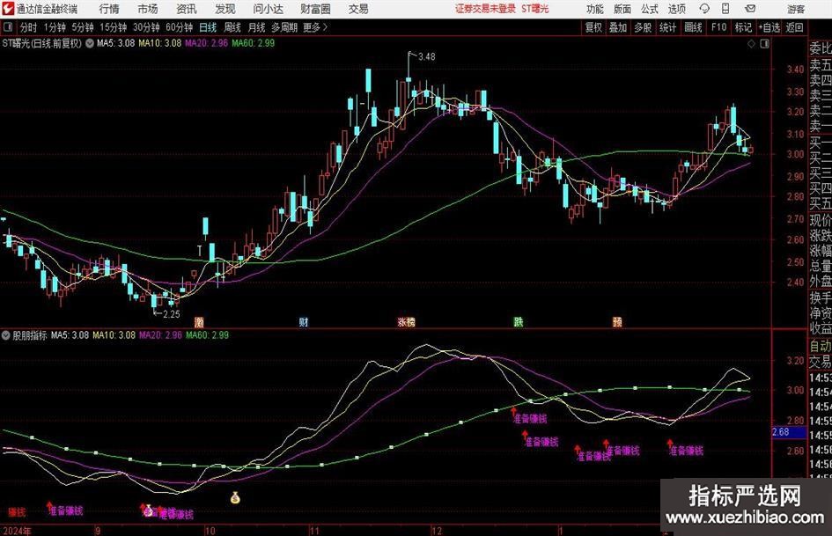Click the 标记 mark button
The image size is (832, 536).
click(743, 27)
